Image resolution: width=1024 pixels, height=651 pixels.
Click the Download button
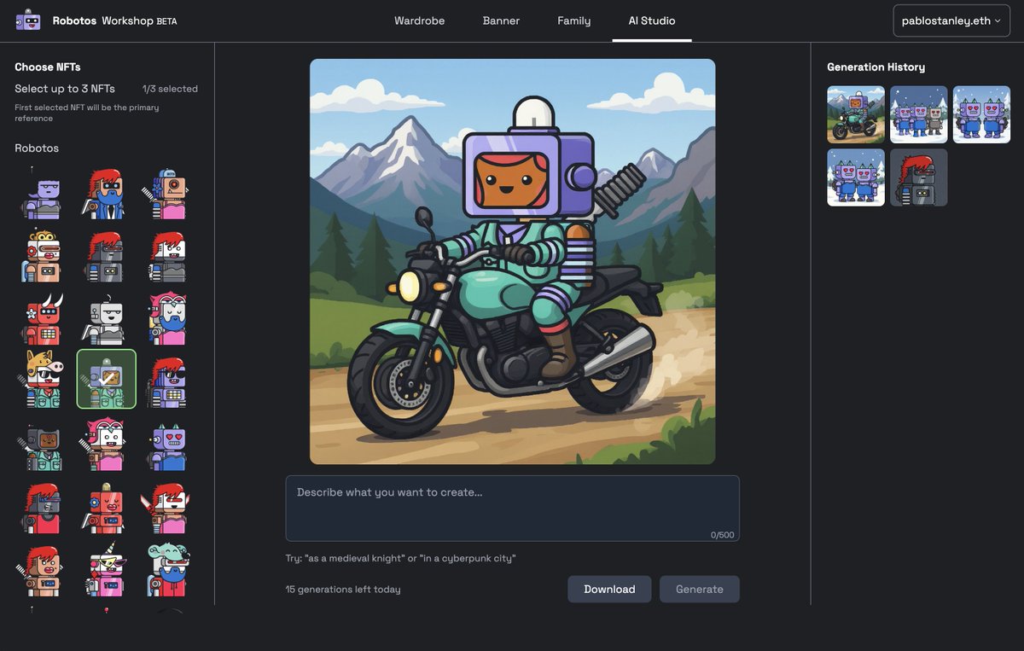609,590
